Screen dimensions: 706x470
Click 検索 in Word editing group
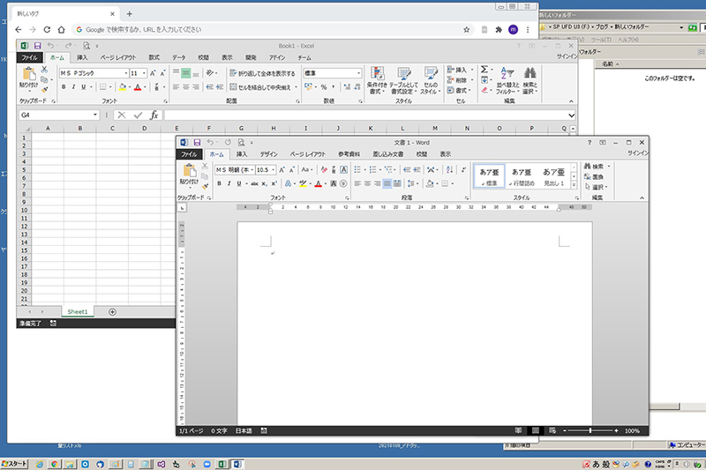click(x=594, y=167)
